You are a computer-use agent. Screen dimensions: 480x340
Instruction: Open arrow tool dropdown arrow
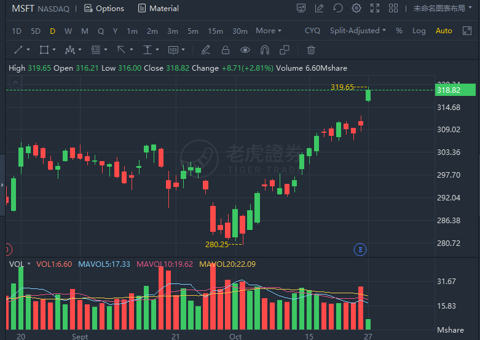click(x=132, y=50)
